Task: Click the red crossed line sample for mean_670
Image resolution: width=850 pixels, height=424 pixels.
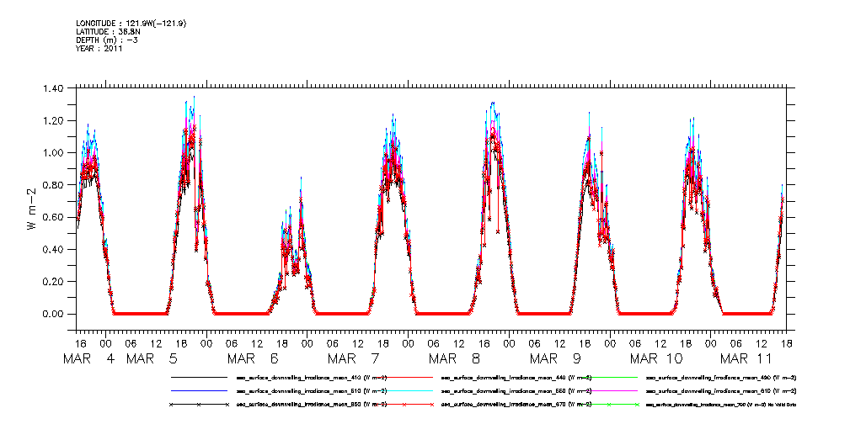Action: coord(404,405)
